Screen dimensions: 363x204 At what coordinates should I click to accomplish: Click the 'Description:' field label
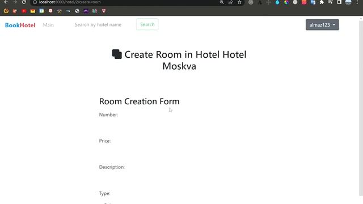[x=112, y=167]
